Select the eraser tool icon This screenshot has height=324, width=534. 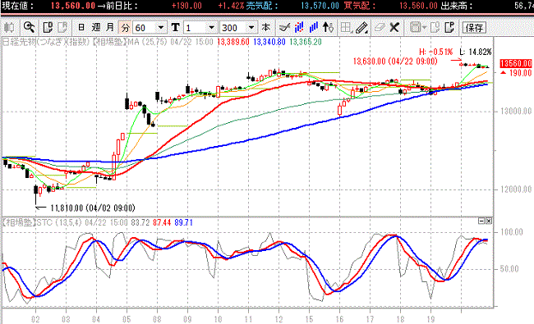[380, 27]
